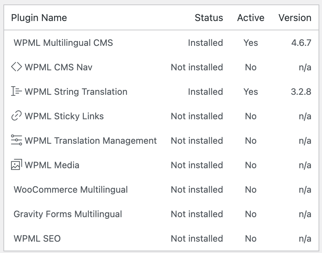Click Not installed status for WPML Media
Viewport: 322px width, 253px height.
[x=197, y=165]
